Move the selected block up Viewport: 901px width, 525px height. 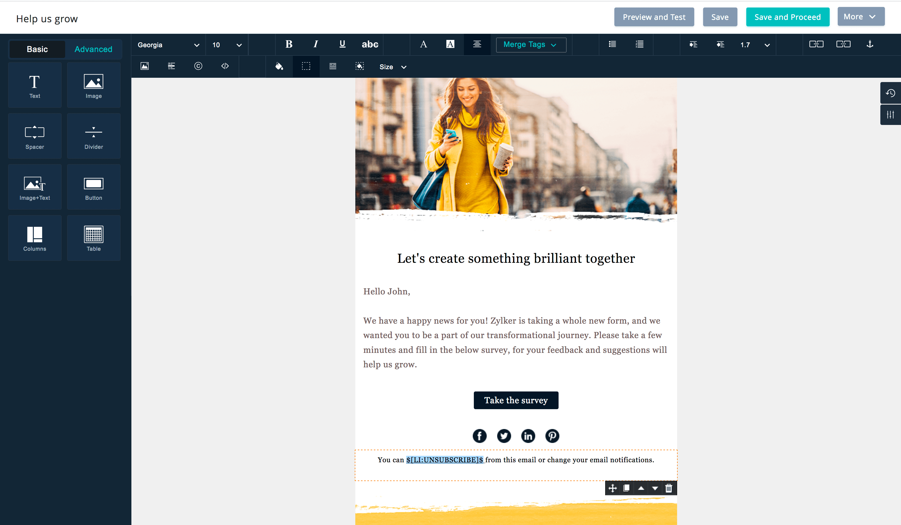pyautogui.click(x=641, y=488)
